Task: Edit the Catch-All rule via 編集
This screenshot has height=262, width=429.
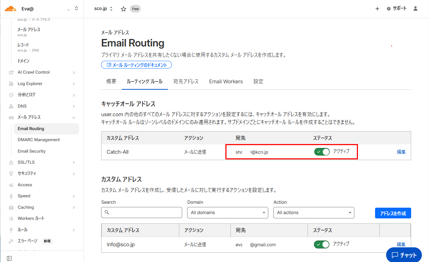Action: tap(401, 152)
